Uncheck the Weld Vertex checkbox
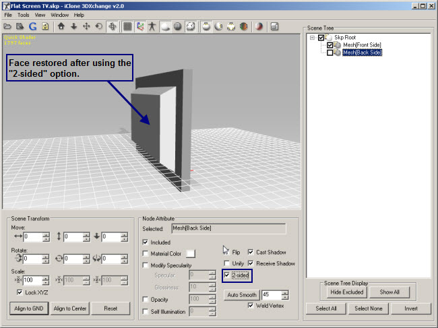Screen dimensions: 438x328 251,305
